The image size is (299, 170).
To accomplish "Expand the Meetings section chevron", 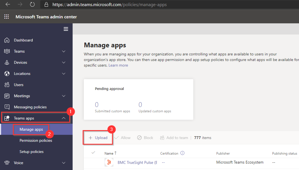I will coord(64,96).
